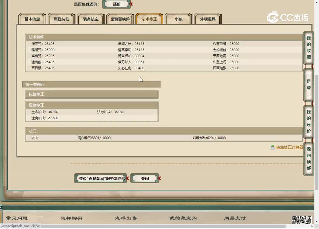Select the 法术修正 tab
Image resolution: width=319 pixels, height=229 pixels.
coord(149,19)
